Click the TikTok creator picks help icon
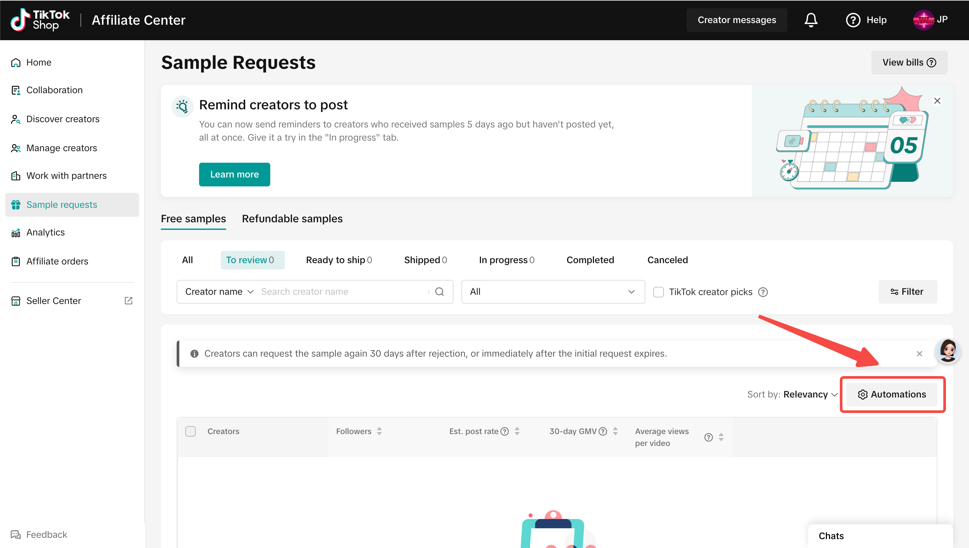Image resolution: width=969 pixels, height=548 pixels. [x=763, y=292]
